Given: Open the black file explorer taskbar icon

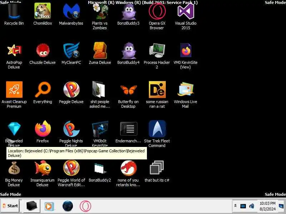Looking at the screenshot, I should (x=31, y=206).
